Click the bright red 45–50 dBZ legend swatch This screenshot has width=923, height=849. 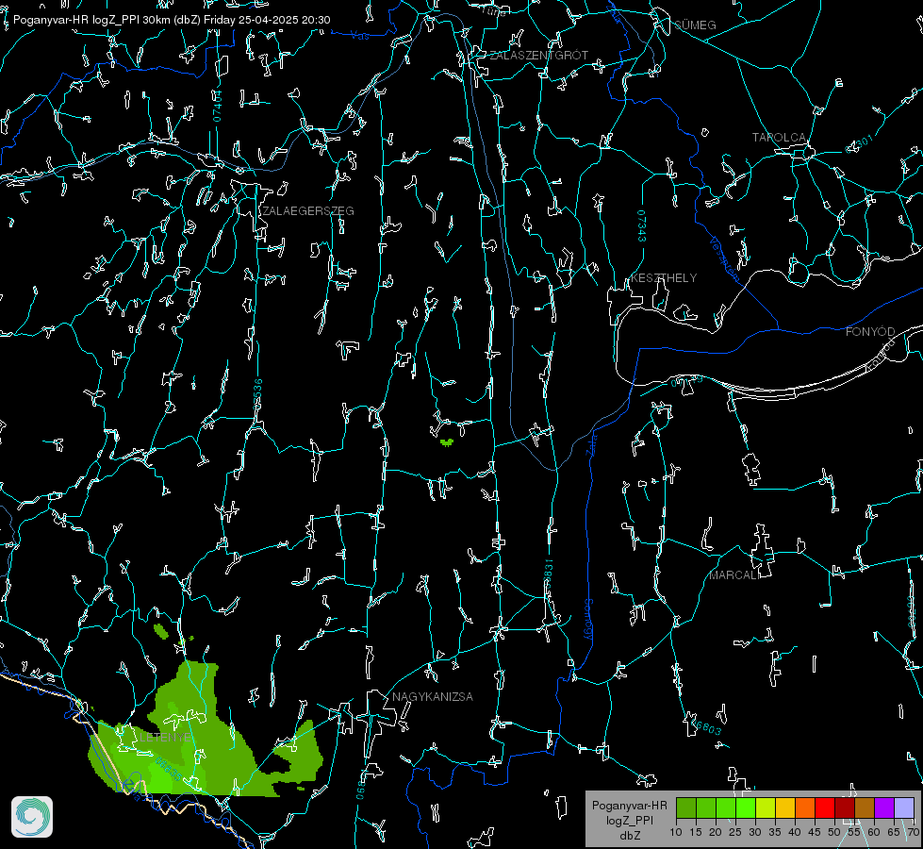tap(825, 808)
